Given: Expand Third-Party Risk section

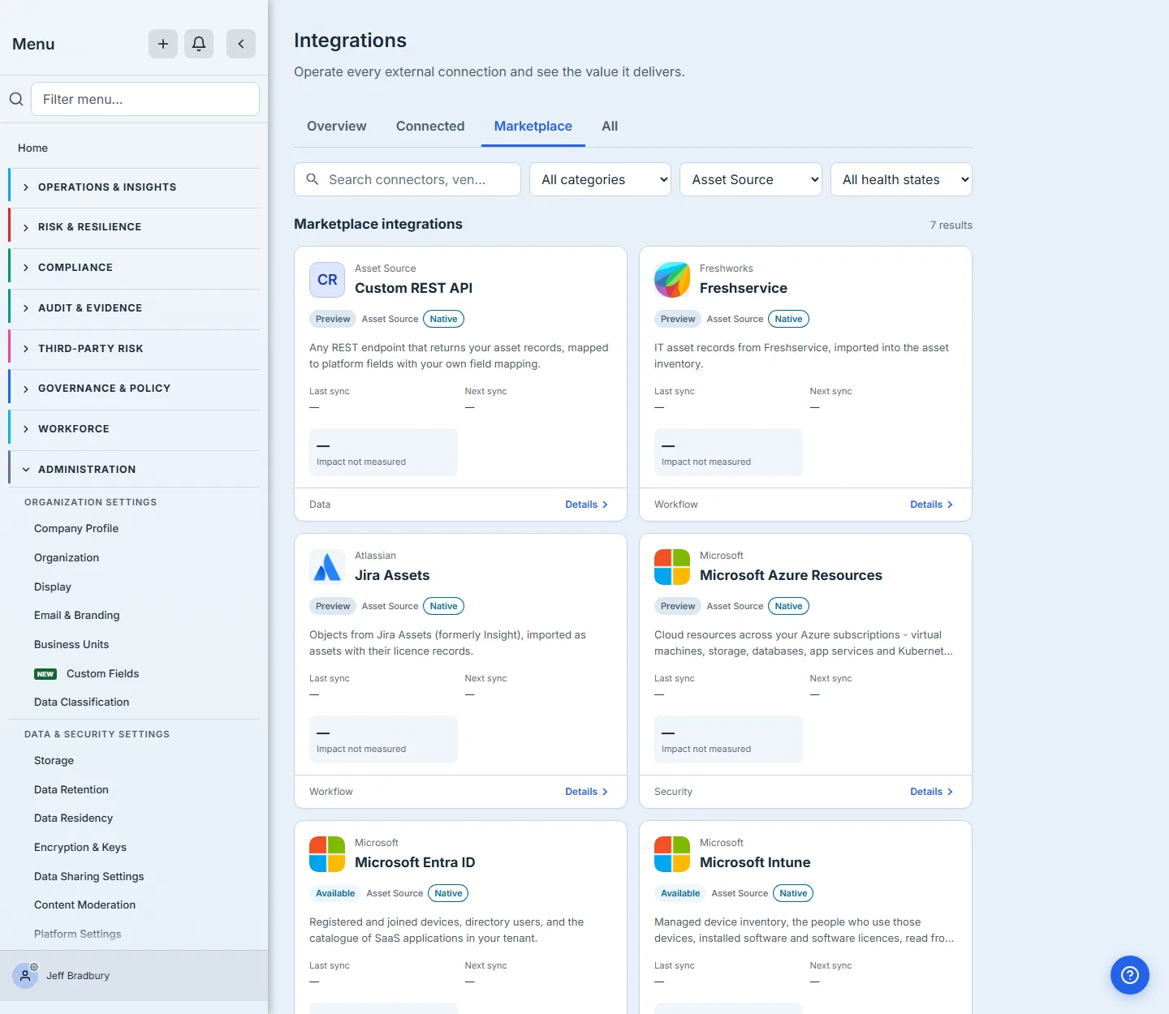Looking at the screenshot, I should pos(134,349).
